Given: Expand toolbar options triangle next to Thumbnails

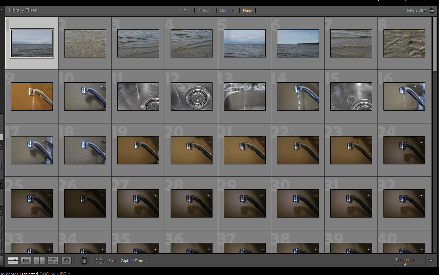Looking at the screenshot, I should [431, 261].
